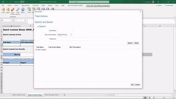Open Customize Quick Access Toolbar dropdown

click(x=27, y=2)
